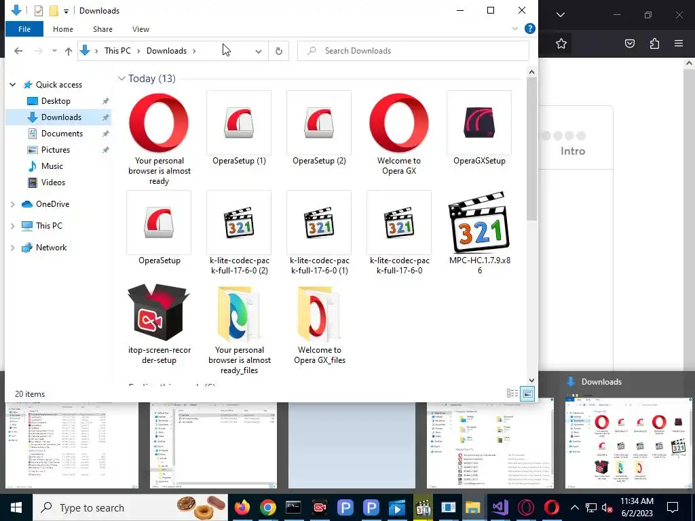The image size is (695, 521).
Task: Click Firefox bookmark star icon
Action: [x=561, y=43]
